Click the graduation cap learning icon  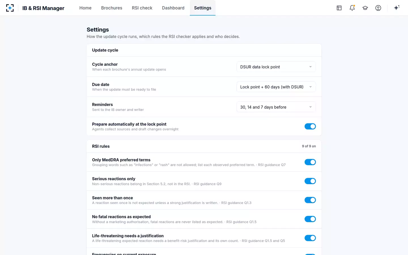(365, 8)
